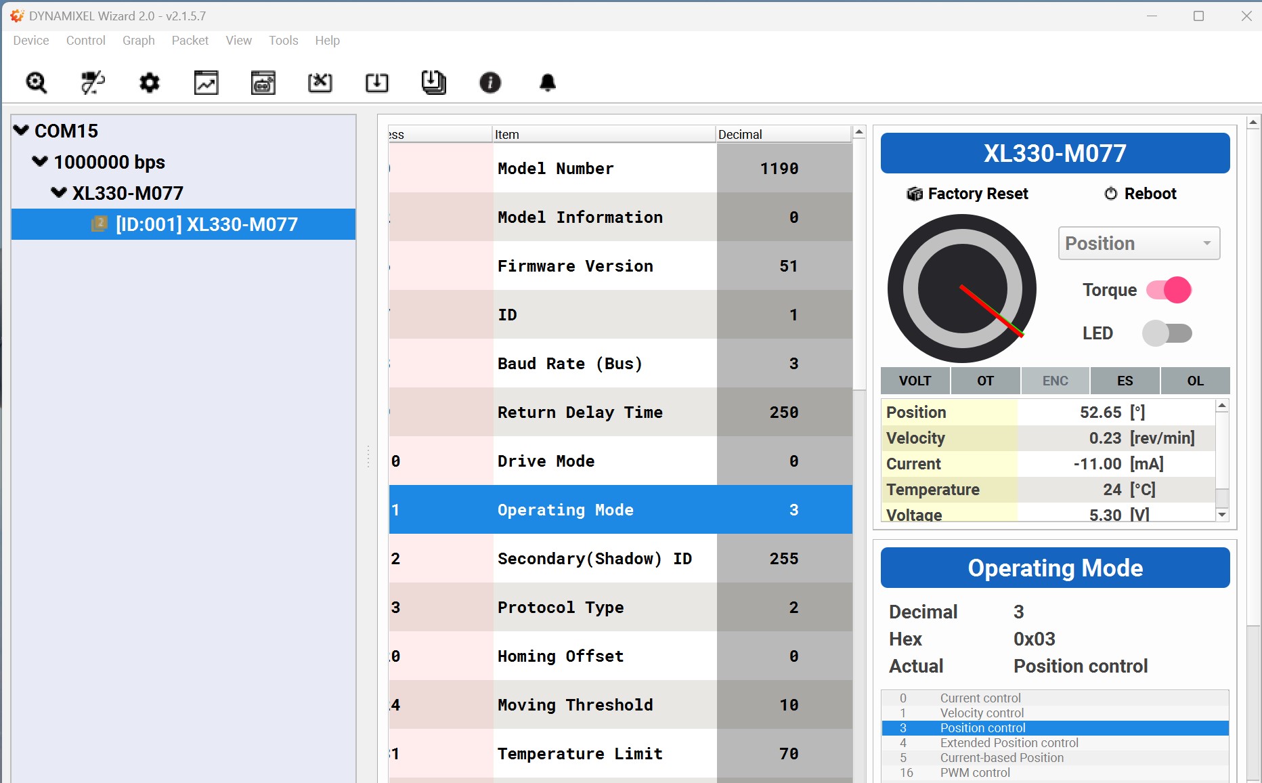Select the Model Number row

pos(621,168)
